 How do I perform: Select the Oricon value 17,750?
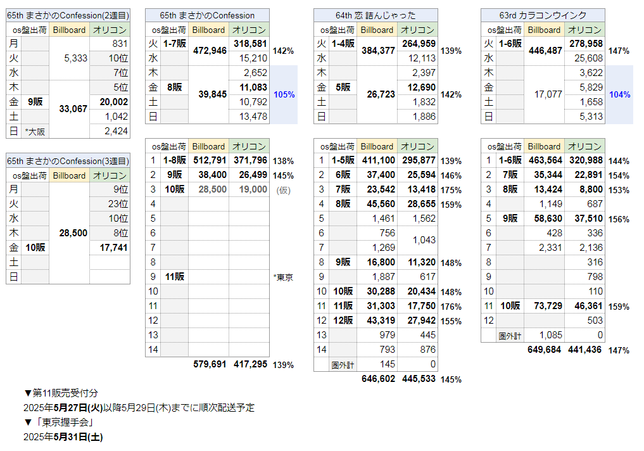click(x=421, y=306)
